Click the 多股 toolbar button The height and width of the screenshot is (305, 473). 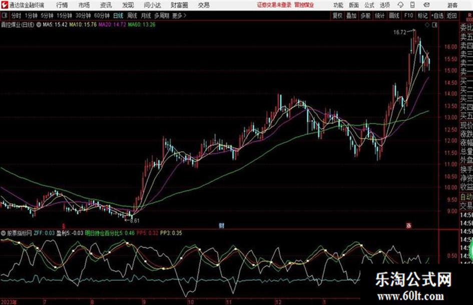(x=365, y=16)
